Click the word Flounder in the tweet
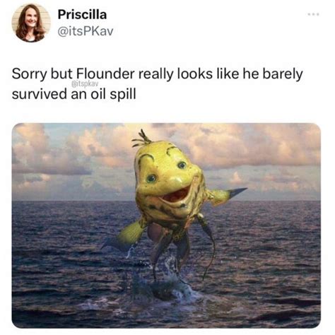The height and width of the screenshot is (335, 335). pyautogui.click(x=105, y=74)
